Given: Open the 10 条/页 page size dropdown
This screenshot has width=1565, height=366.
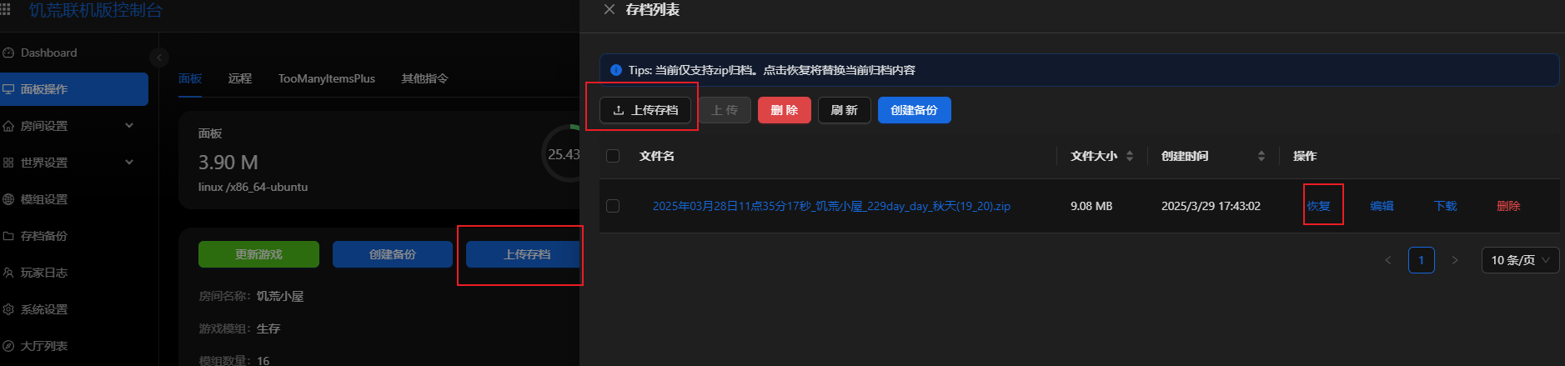Looking at the screenshot, I should tap(1520, 260).
